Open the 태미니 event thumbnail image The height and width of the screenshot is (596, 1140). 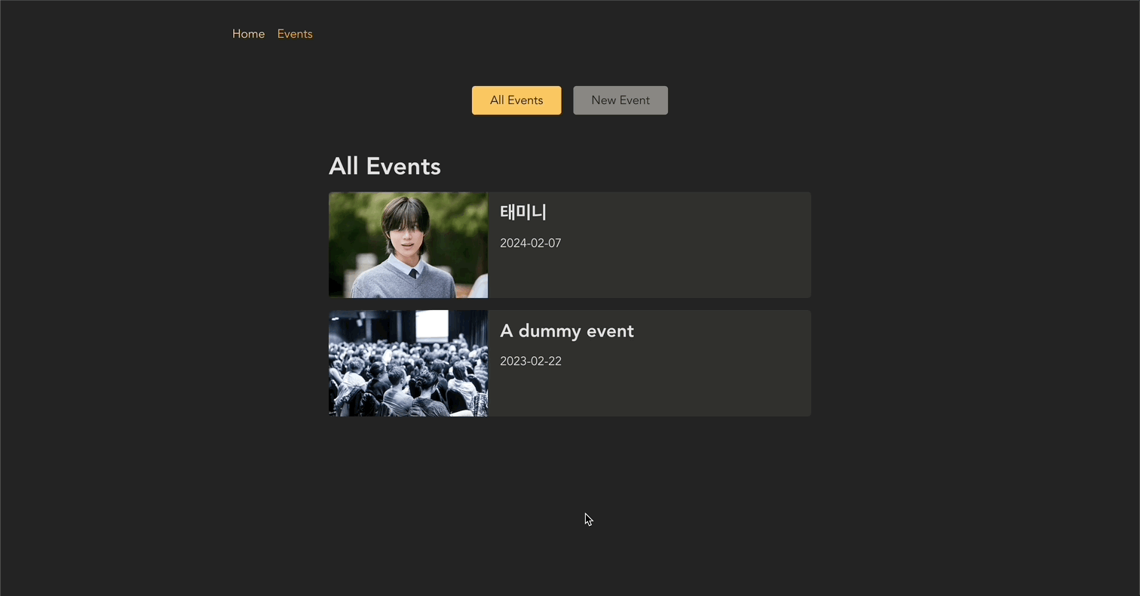408,245
